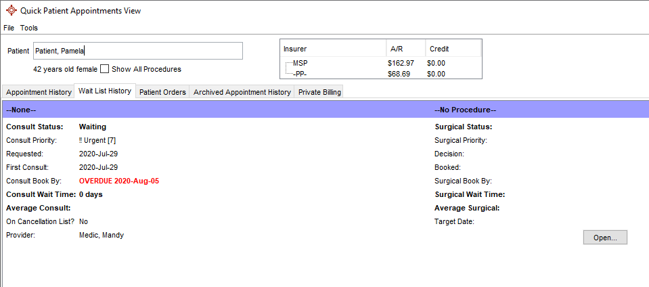Click the red OVERDUE 2020-Aug-05 text
Screen dimensions: 649x287
[x=119, y=181]
